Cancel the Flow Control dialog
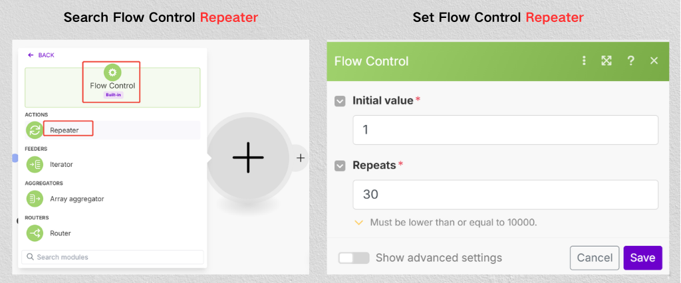The width and height of the screenshot is (681, 283). [595, 258]
